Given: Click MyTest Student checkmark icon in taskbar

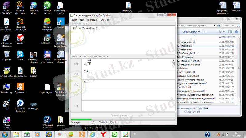Looking at the screenshot, I should point(125,134).
